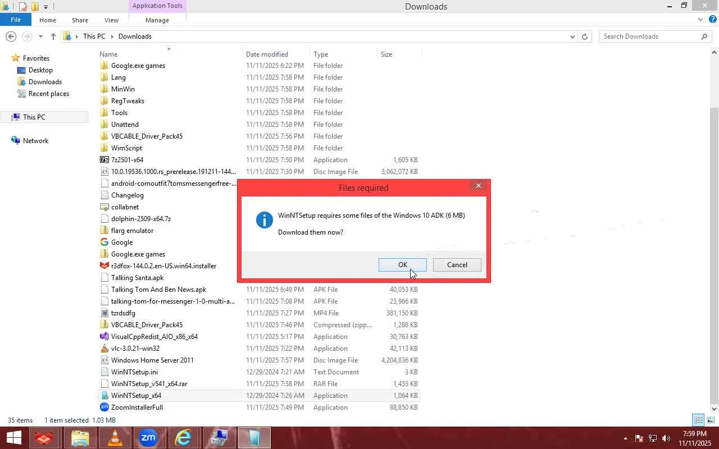
Task: Click the Google G logo file icon
Action: click(x=104, y=242)
